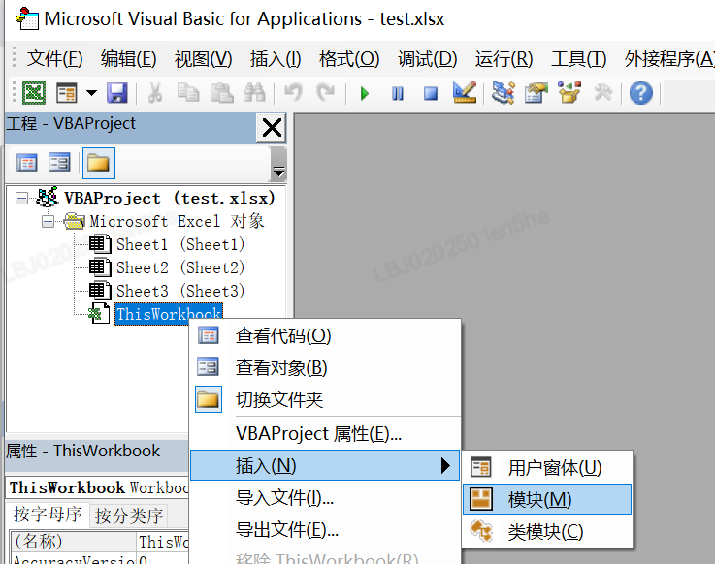Click the Cut scissors icon
Screen dimensions: 715x564
(x=155, y=93)
